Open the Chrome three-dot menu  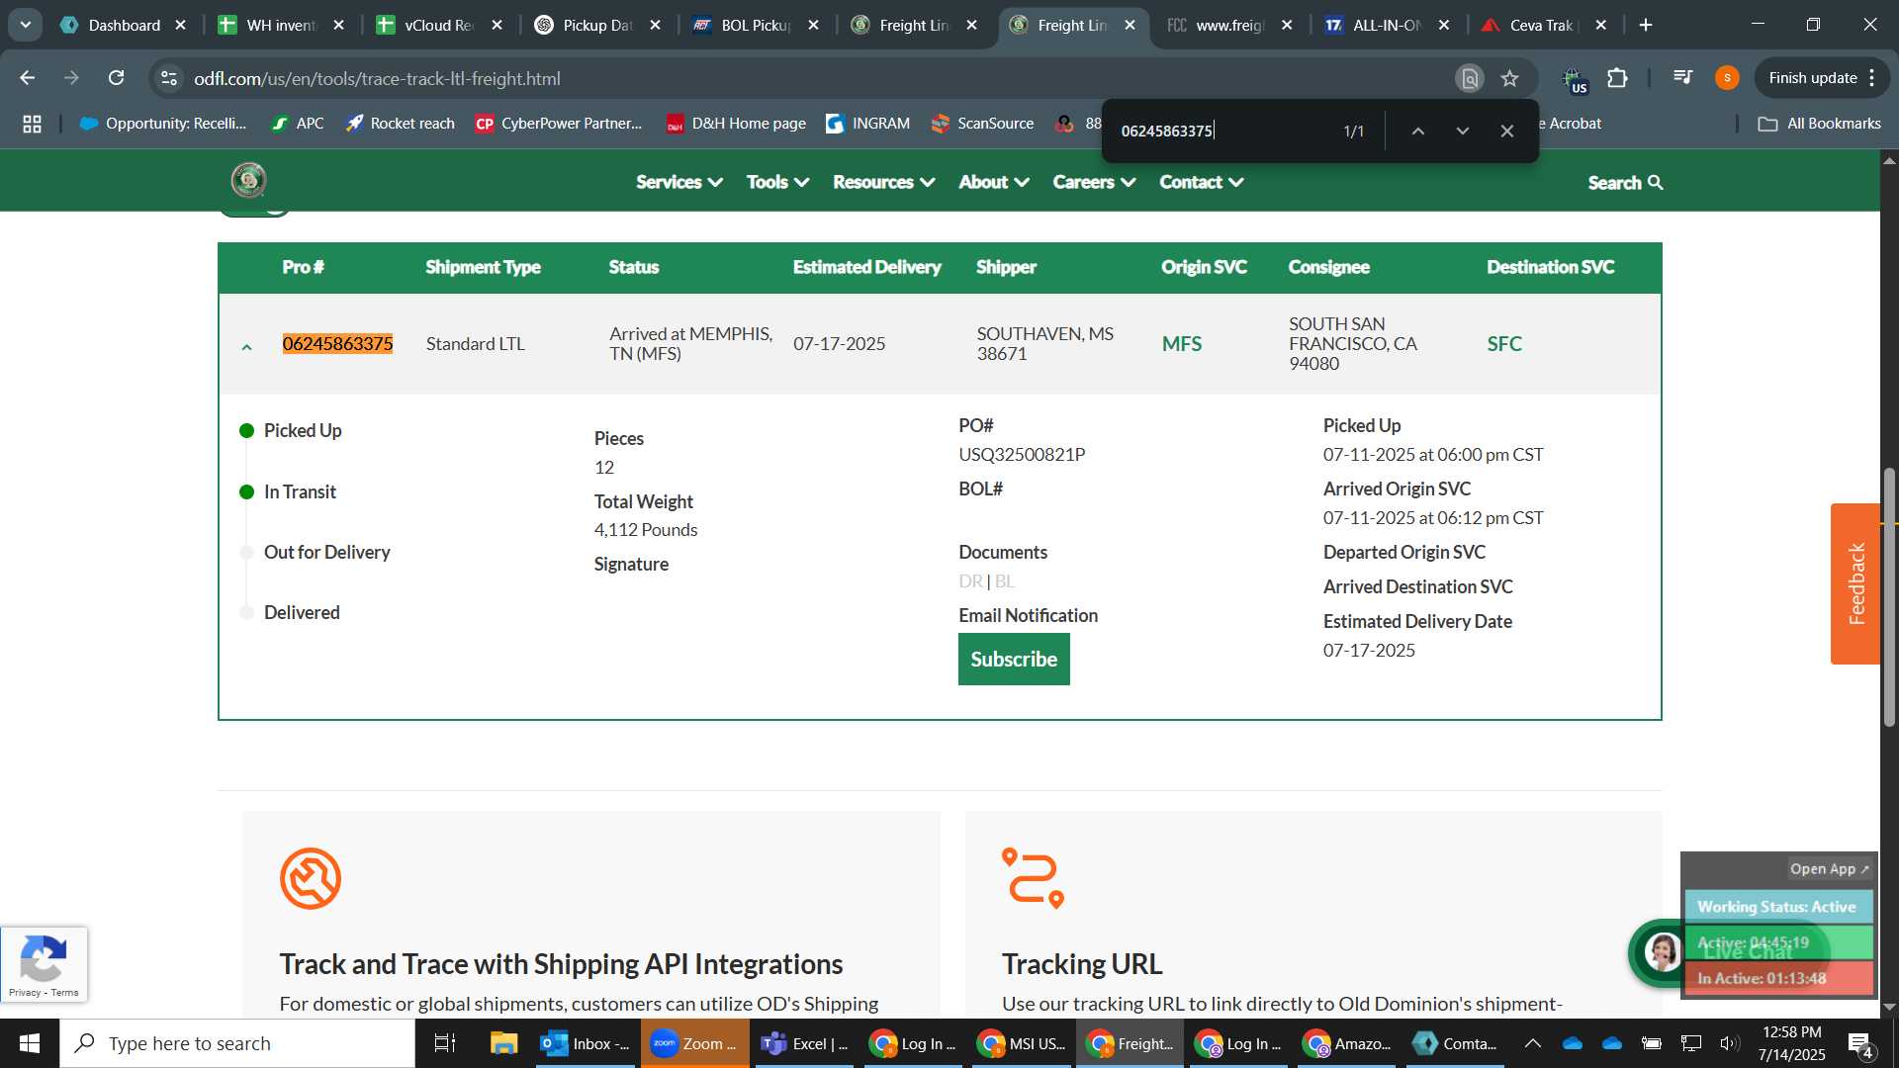click(1872, 78)
